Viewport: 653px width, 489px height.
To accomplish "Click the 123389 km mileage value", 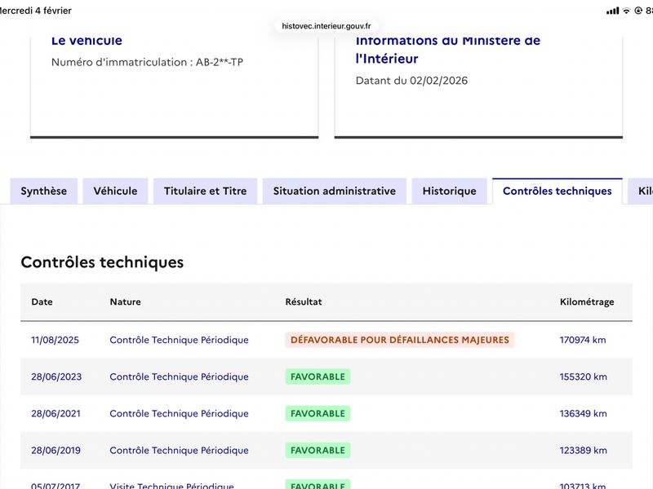I will point(583,451).
